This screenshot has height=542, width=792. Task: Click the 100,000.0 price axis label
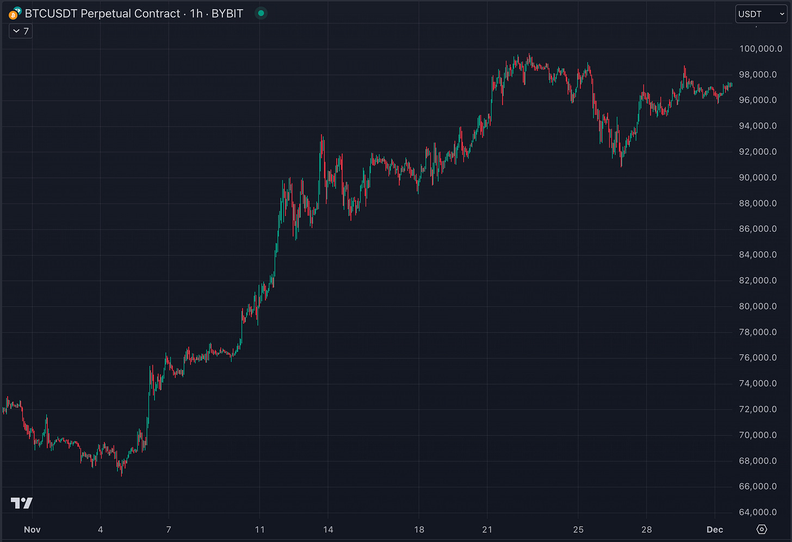click(x=760, y=49)
